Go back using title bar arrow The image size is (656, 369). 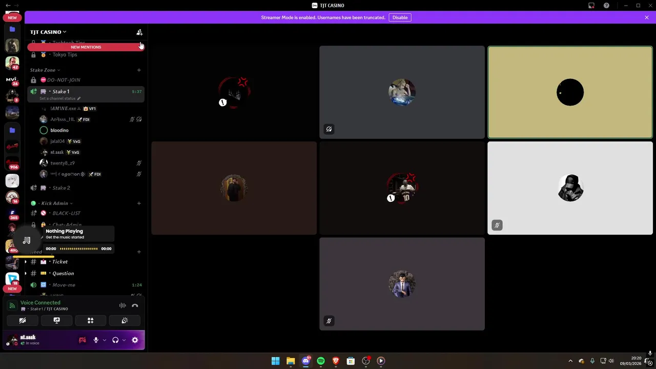pyautogui.click(x=8, y=5)
